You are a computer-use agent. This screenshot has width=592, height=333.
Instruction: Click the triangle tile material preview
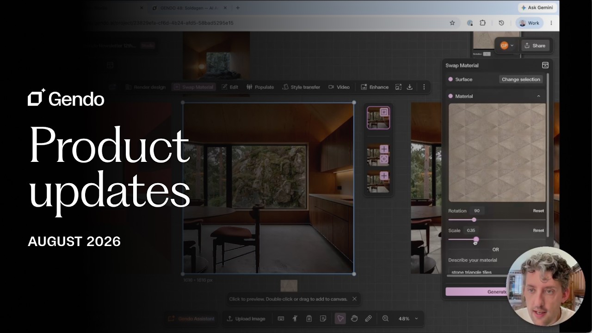point(497,153)
